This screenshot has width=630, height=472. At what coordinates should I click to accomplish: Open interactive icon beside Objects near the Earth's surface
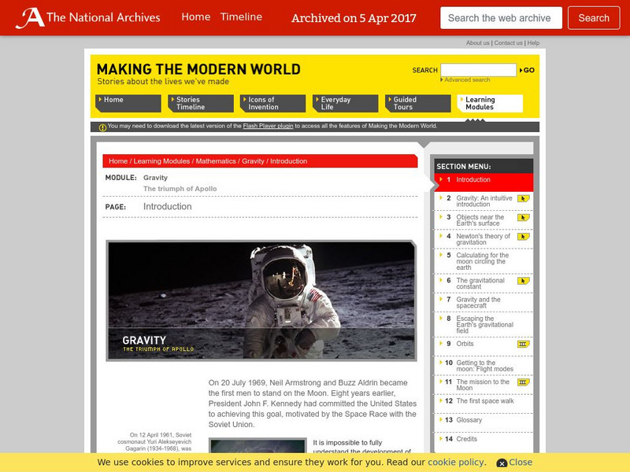pos(523,218)
